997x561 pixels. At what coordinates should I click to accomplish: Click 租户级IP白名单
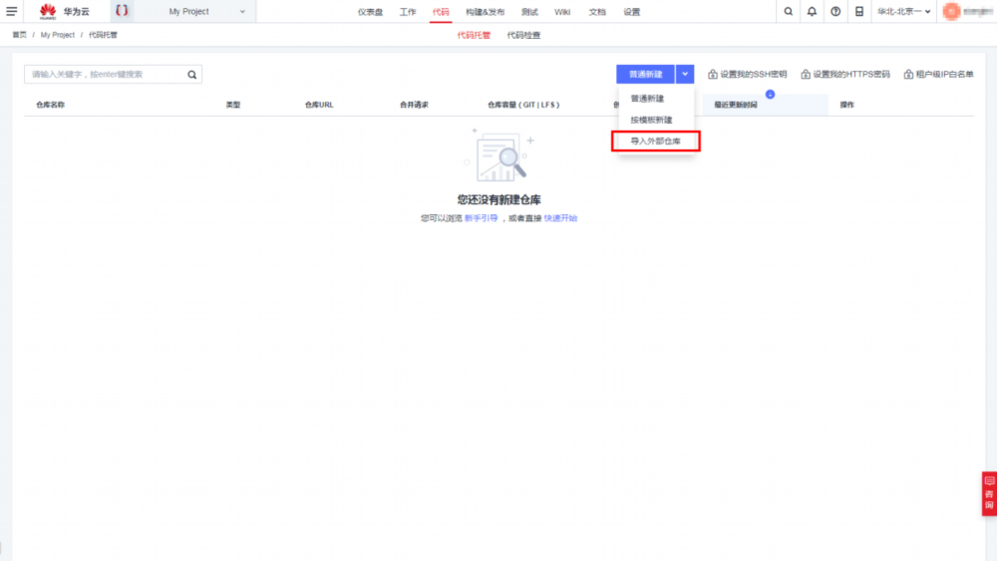[x=938, y=75]
